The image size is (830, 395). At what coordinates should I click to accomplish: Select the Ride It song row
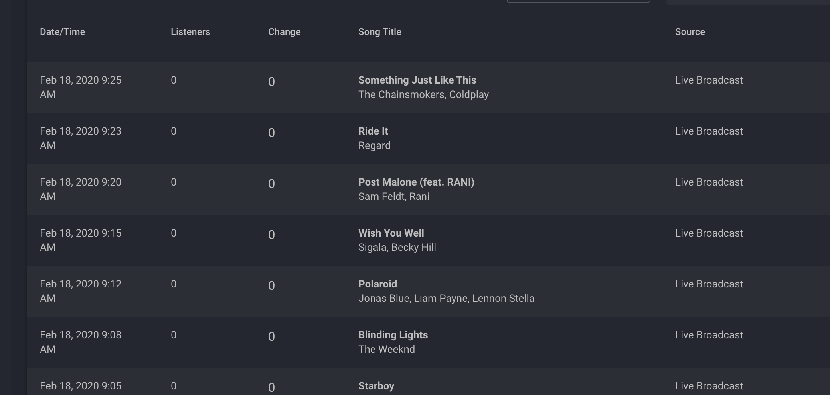tap(429, 139)
